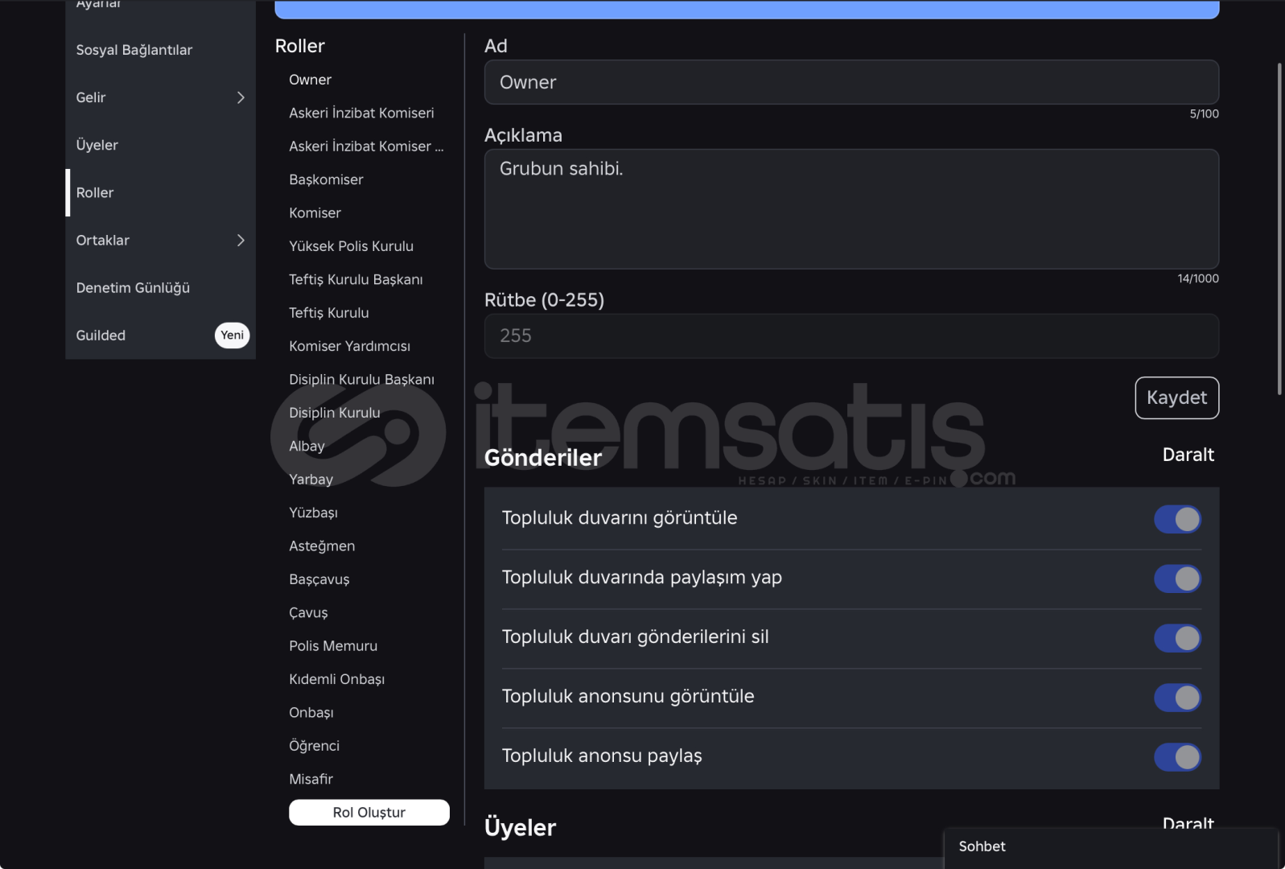Select Yüksek Polis Kurulu role
The height and width of the screenshot is (869, 1285).
click(351, 246)
